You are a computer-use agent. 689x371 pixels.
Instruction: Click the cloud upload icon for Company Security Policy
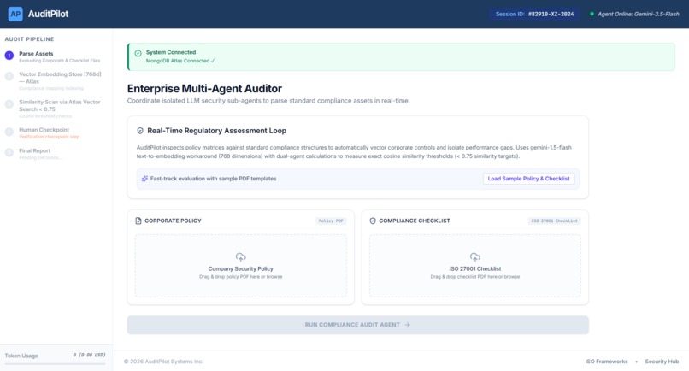tap(241, 256)
